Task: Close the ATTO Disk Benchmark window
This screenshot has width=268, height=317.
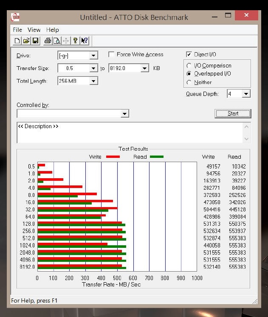Action: 246,15
